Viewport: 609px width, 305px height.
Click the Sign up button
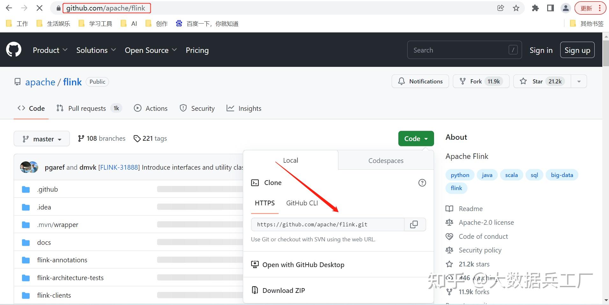(x=577, y=50)
